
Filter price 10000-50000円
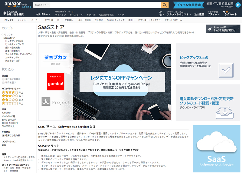coord(10,123)
